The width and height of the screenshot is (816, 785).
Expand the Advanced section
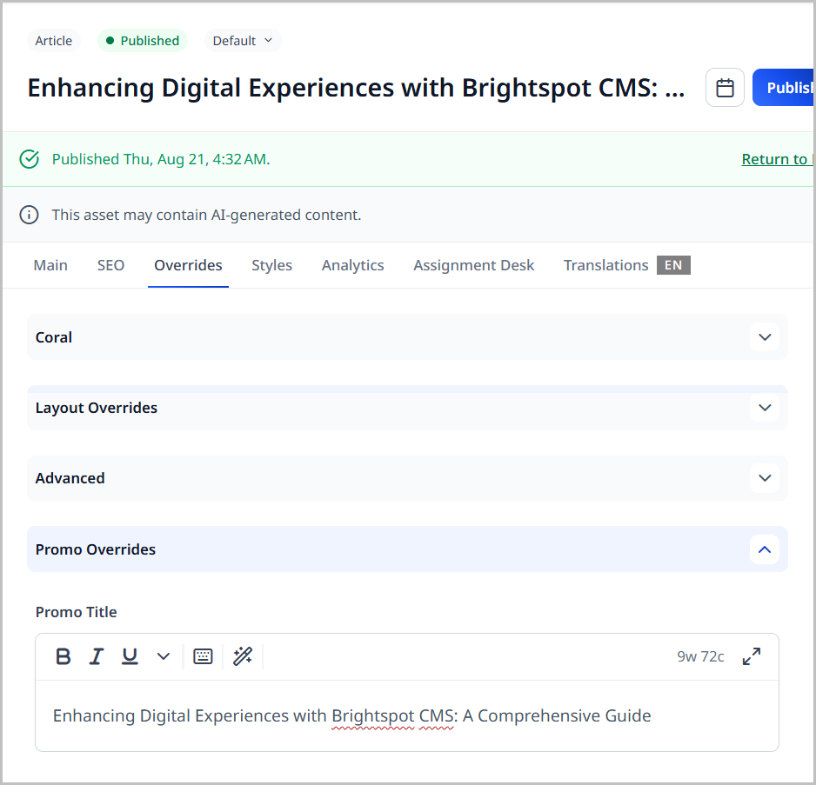pyautogui.click(x=765, y=478)
